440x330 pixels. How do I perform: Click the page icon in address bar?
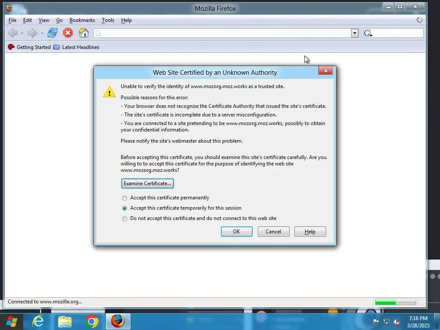pos(98,33)
